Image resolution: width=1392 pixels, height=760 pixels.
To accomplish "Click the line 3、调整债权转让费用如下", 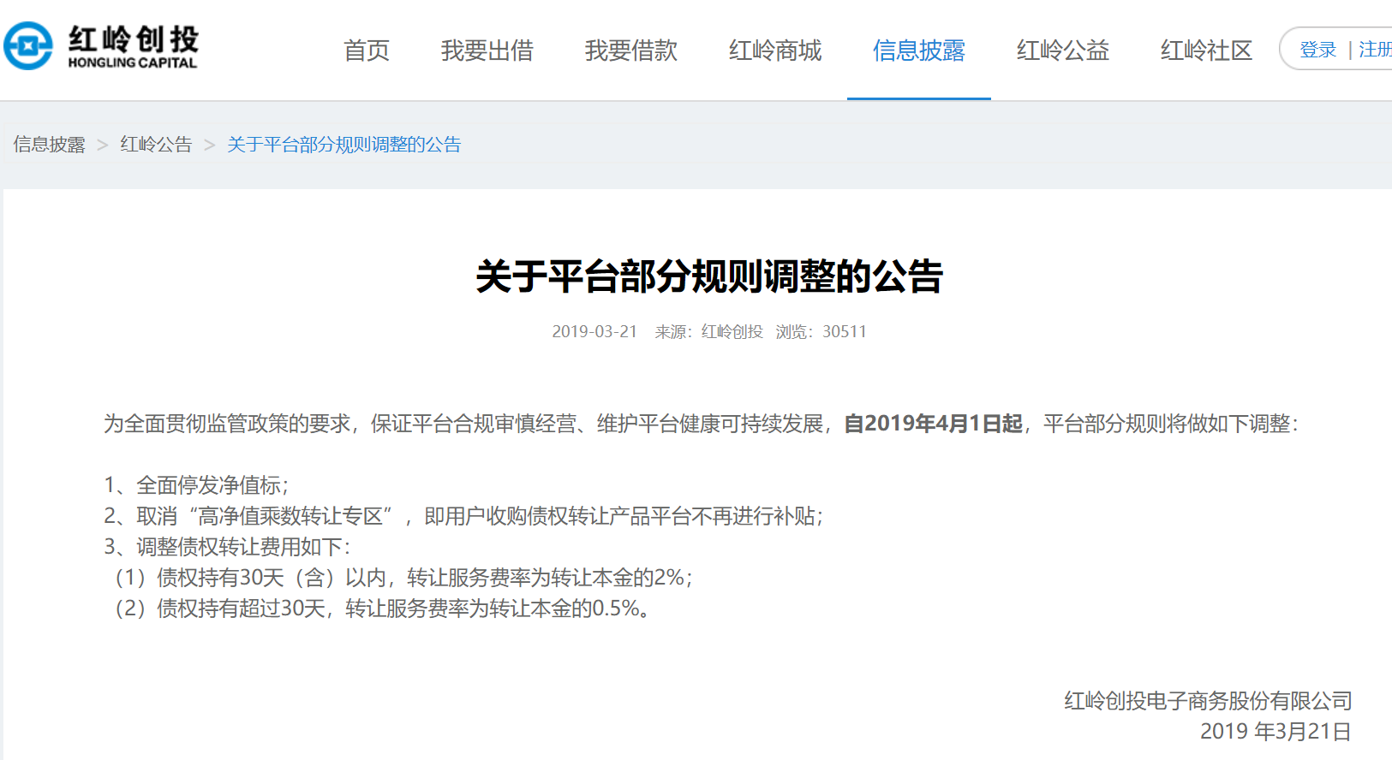I will [228, 547].
